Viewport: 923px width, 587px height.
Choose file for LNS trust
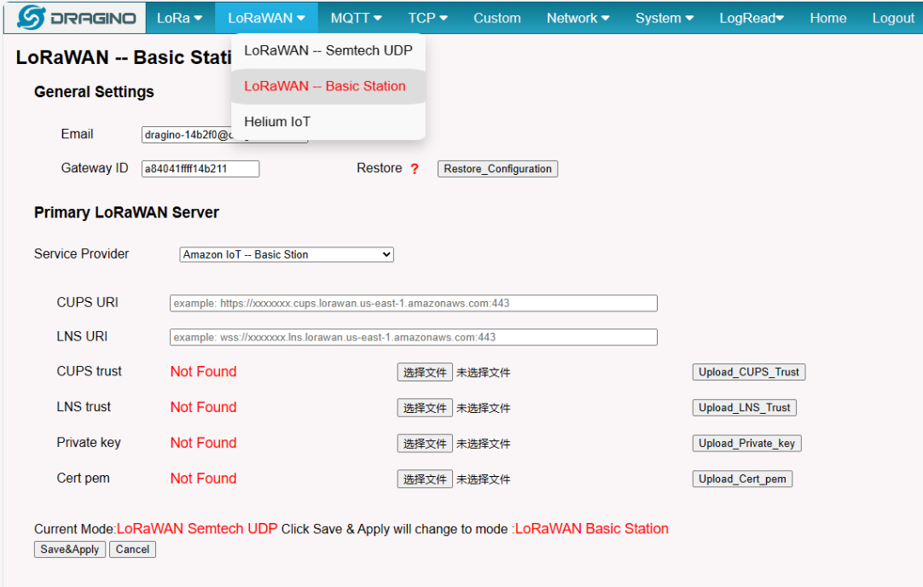425,408
